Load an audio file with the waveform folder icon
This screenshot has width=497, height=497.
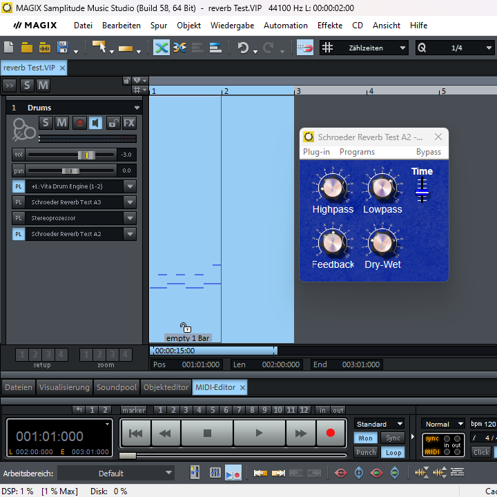45,48
